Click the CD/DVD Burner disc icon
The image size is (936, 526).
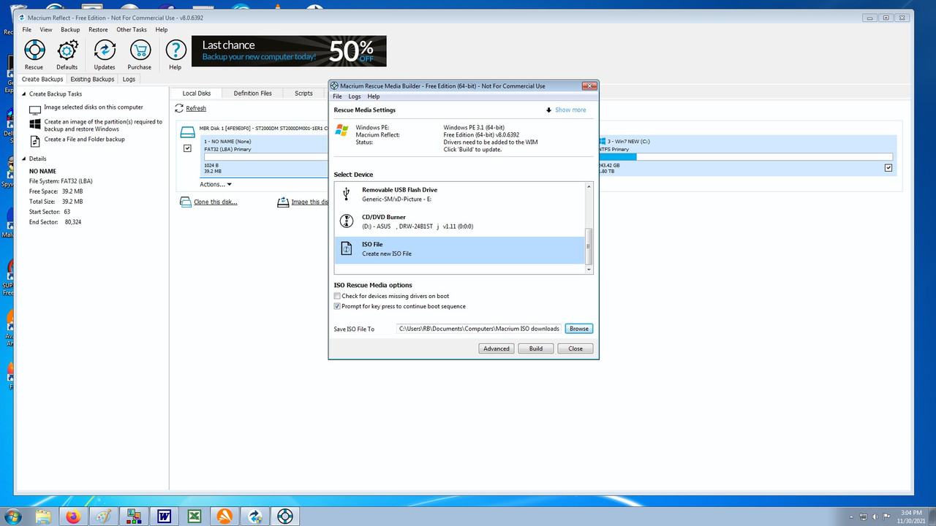pos(347,221)
